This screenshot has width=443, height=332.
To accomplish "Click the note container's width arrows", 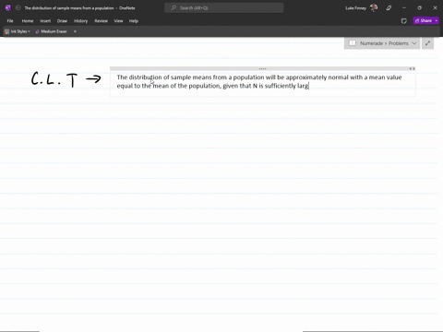I will [413, 69].
